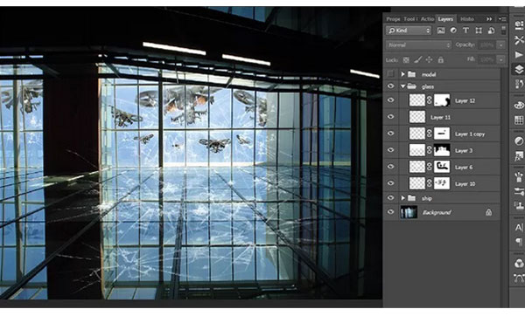Filter for shape layers icon
The image size is (525, 316).
479,31
